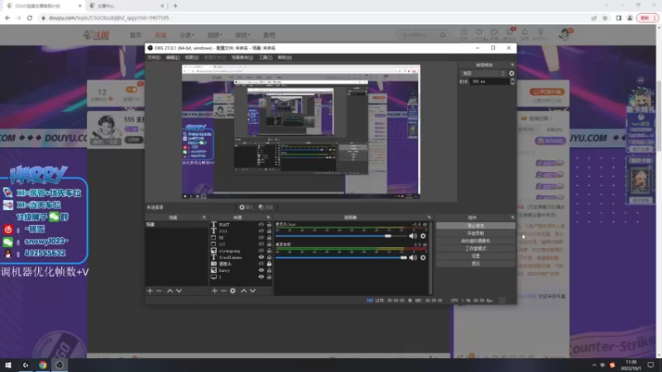Open the scene transition type dropdown
Image resolution: width=662 pixels, height=372 pixels.
tap(483, 74)
